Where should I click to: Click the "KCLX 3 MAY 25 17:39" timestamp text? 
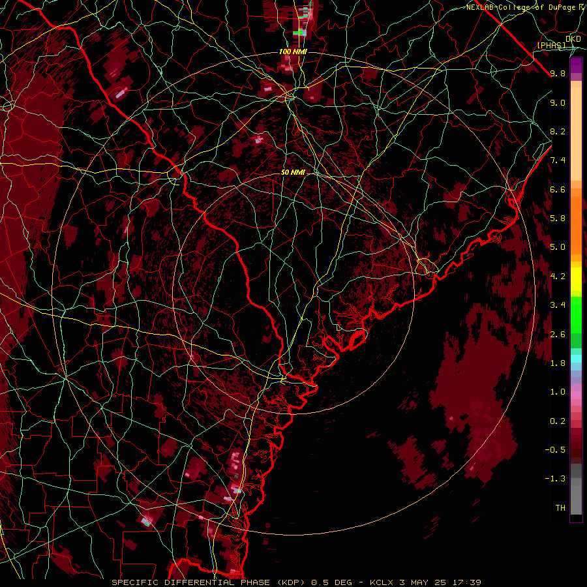425,582
